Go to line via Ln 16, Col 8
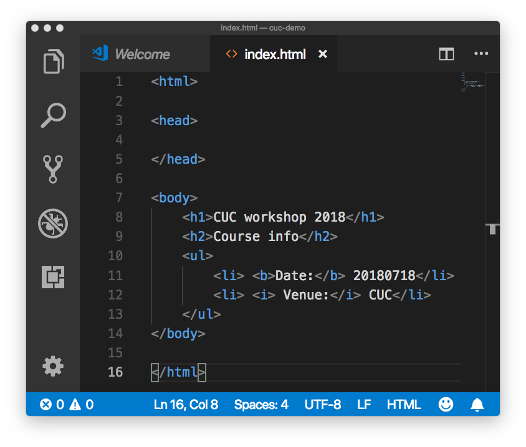 click(186, 405)
